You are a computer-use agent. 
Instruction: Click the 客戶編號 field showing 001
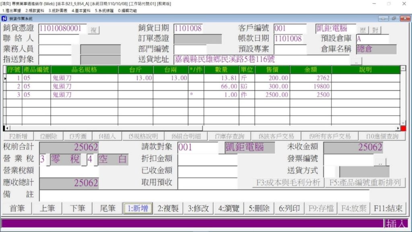click(290, 28)
